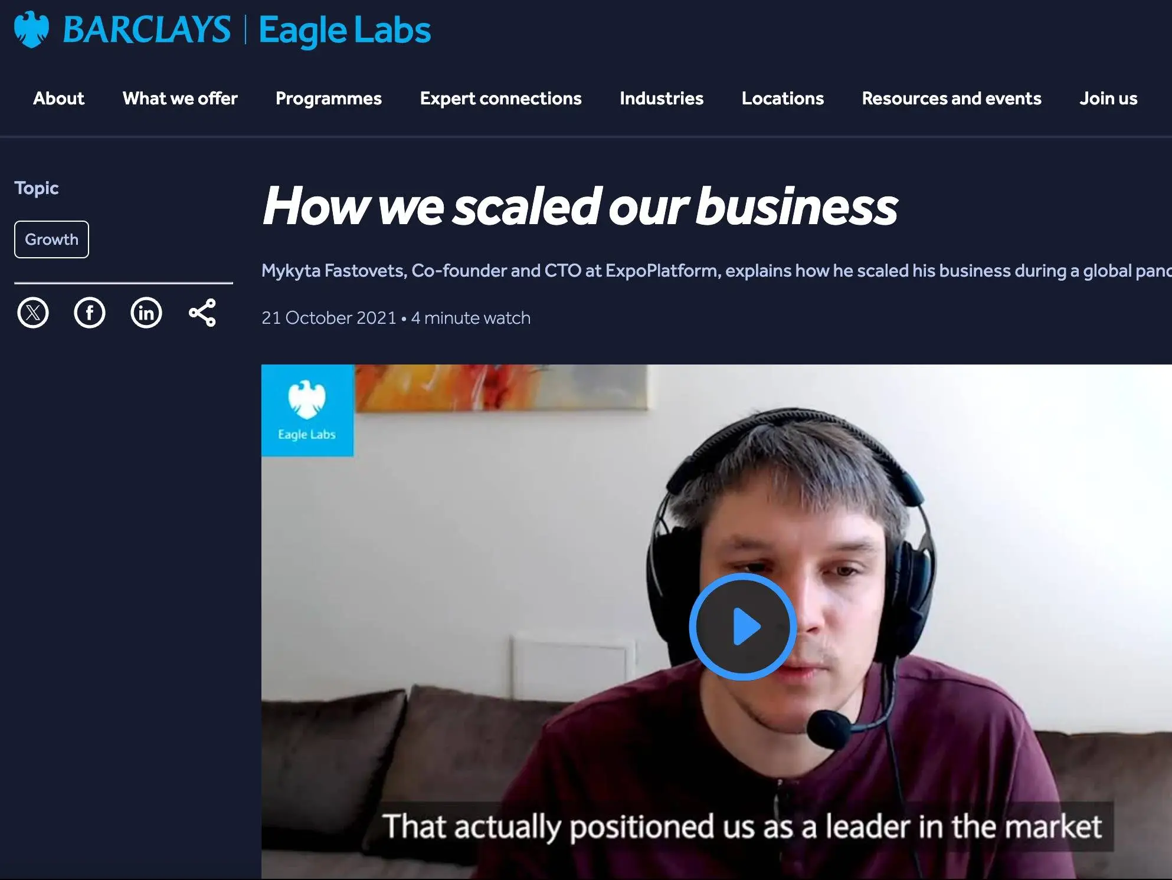Click the video thumbnail of the speaker

pos(716,622)
